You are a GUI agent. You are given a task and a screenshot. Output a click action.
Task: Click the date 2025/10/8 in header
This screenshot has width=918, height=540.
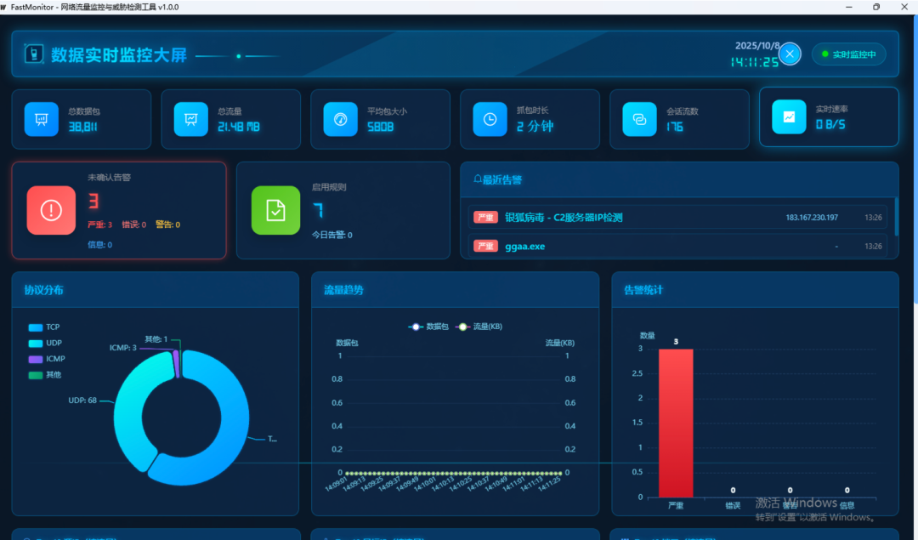[x=757, y=46]
